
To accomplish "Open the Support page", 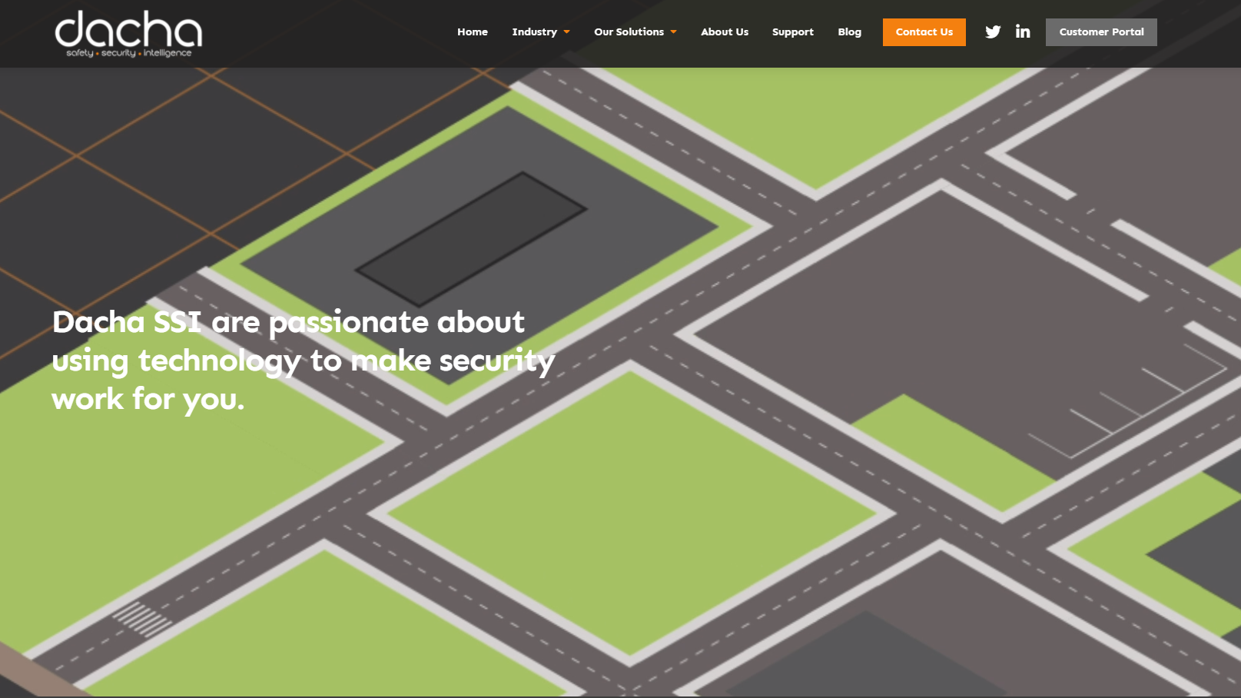I will (x=792, y=32).
